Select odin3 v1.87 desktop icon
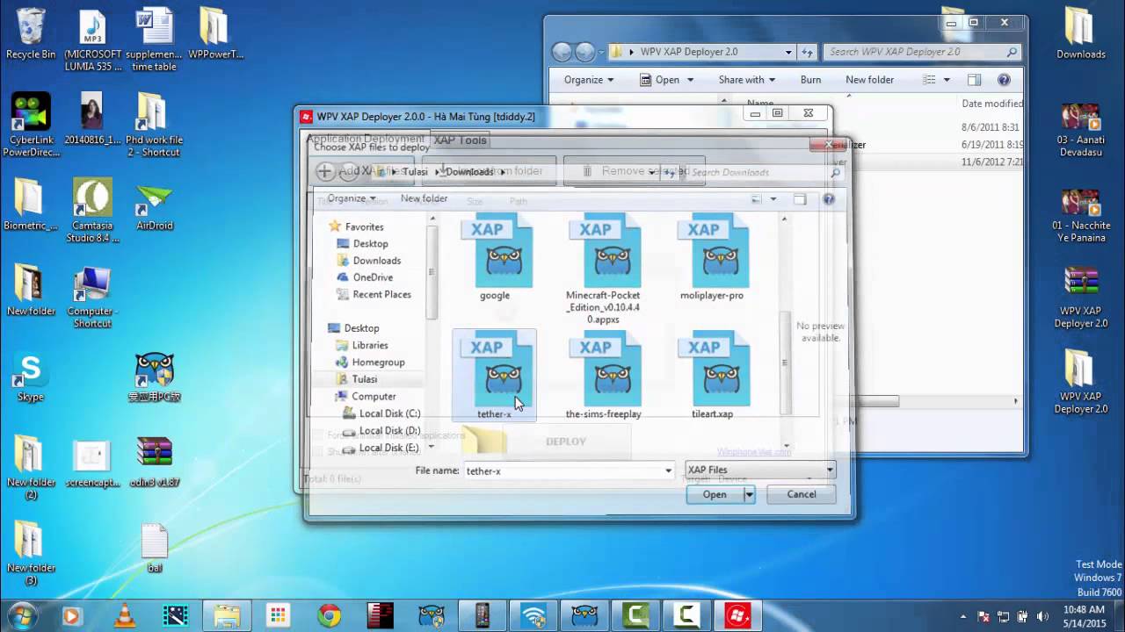The image size is (1125, 632). point(154,463)
